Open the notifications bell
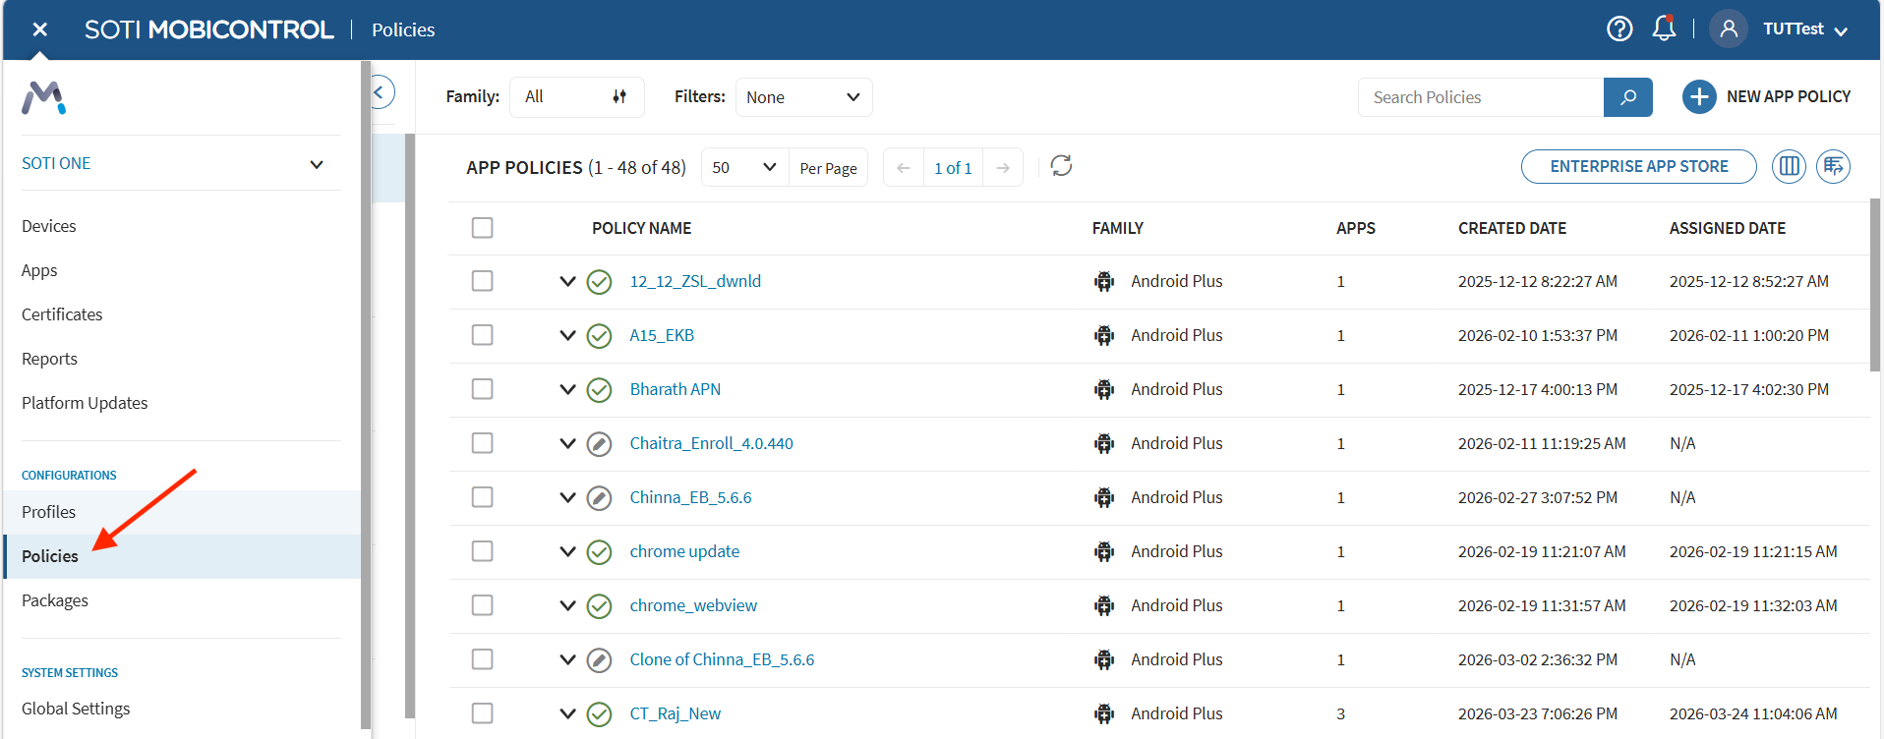This screenshot has width=1884, height=739. pos(1664,28)
